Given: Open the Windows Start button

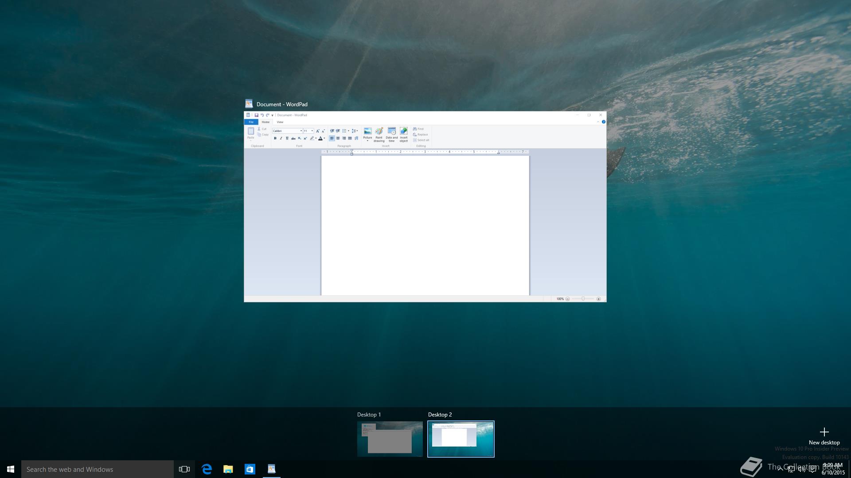Looking at the screenshot, I should [x=11, y=469].
